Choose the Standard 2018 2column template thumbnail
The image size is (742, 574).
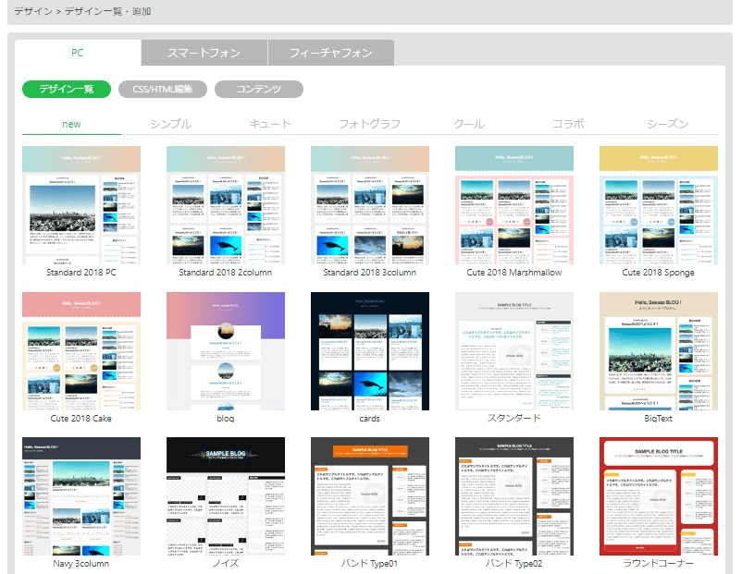click(x=225, y=205)
